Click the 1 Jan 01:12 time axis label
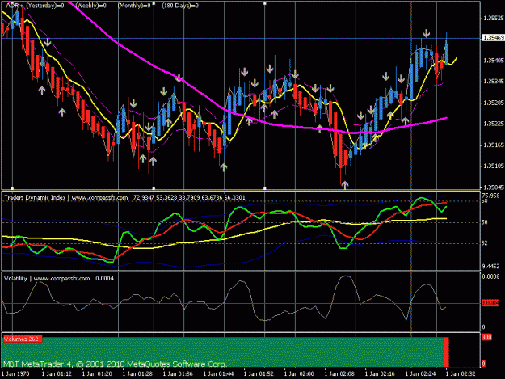 tap(57, 374)
